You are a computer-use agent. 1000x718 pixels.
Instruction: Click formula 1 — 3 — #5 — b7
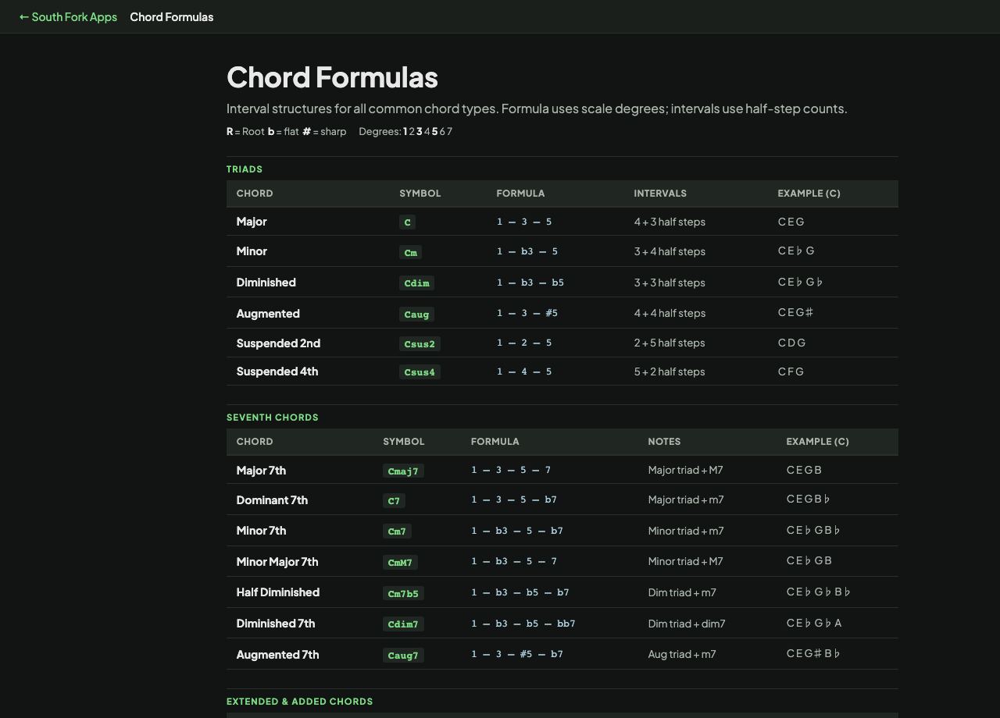(x=517, y=654)
